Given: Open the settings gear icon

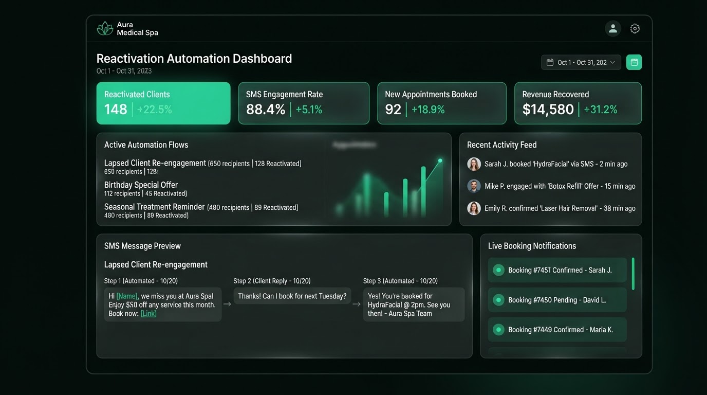Looking at the screenshot, I should 635,29.
